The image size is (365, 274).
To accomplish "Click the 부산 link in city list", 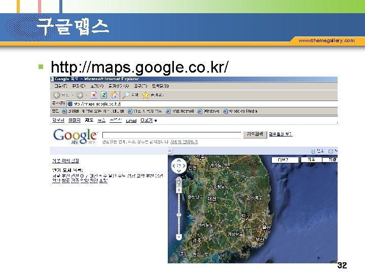I will coord(65,176).
